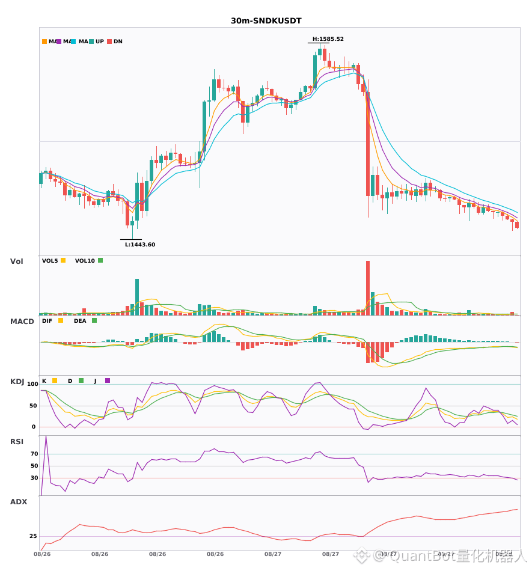
Task: Click the VOL10 green legend swatch
Action: [100, 260]
